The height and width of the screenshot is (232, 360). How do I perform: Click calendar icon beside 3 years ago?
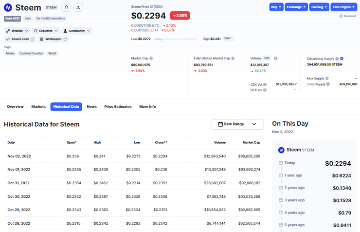click(x=281, y=200)
